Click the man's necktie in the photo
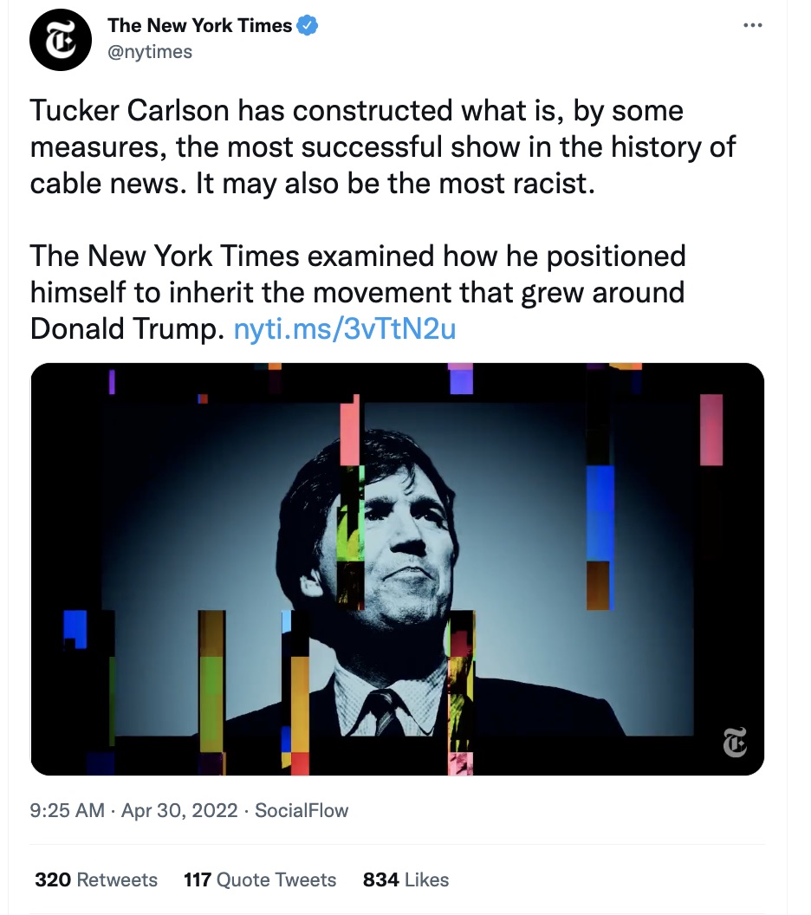This screenshot has width=811, height=915. (x=384, y=709)
